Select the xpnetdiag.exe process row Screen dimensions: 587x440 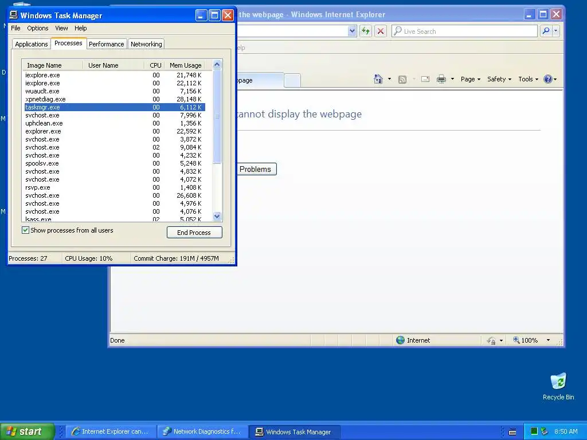(x=115, y=99)
